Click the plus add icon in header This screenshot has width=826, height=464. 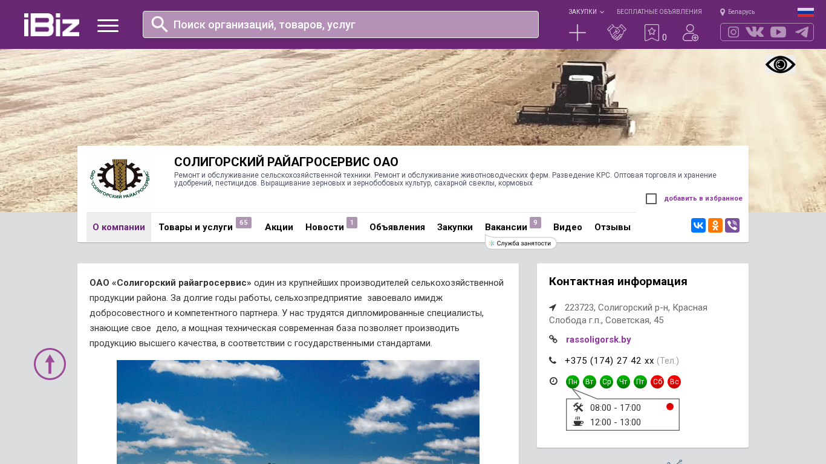tap(577, 33)
